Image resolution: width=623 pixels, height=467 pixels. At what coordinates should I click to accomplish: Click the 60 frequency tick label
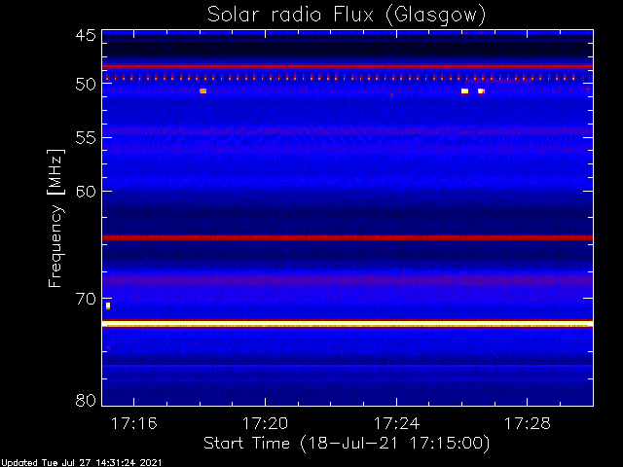coord(86,192)
